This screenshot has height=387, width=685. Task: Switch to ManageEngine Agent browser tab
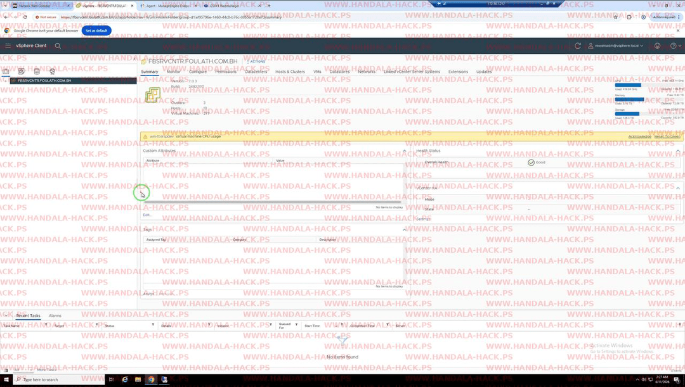point(167,6)
